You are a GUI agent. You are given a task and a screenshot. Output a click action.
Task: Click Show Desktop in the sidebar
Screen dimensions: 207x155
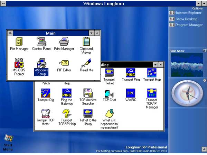coord(183,19)
